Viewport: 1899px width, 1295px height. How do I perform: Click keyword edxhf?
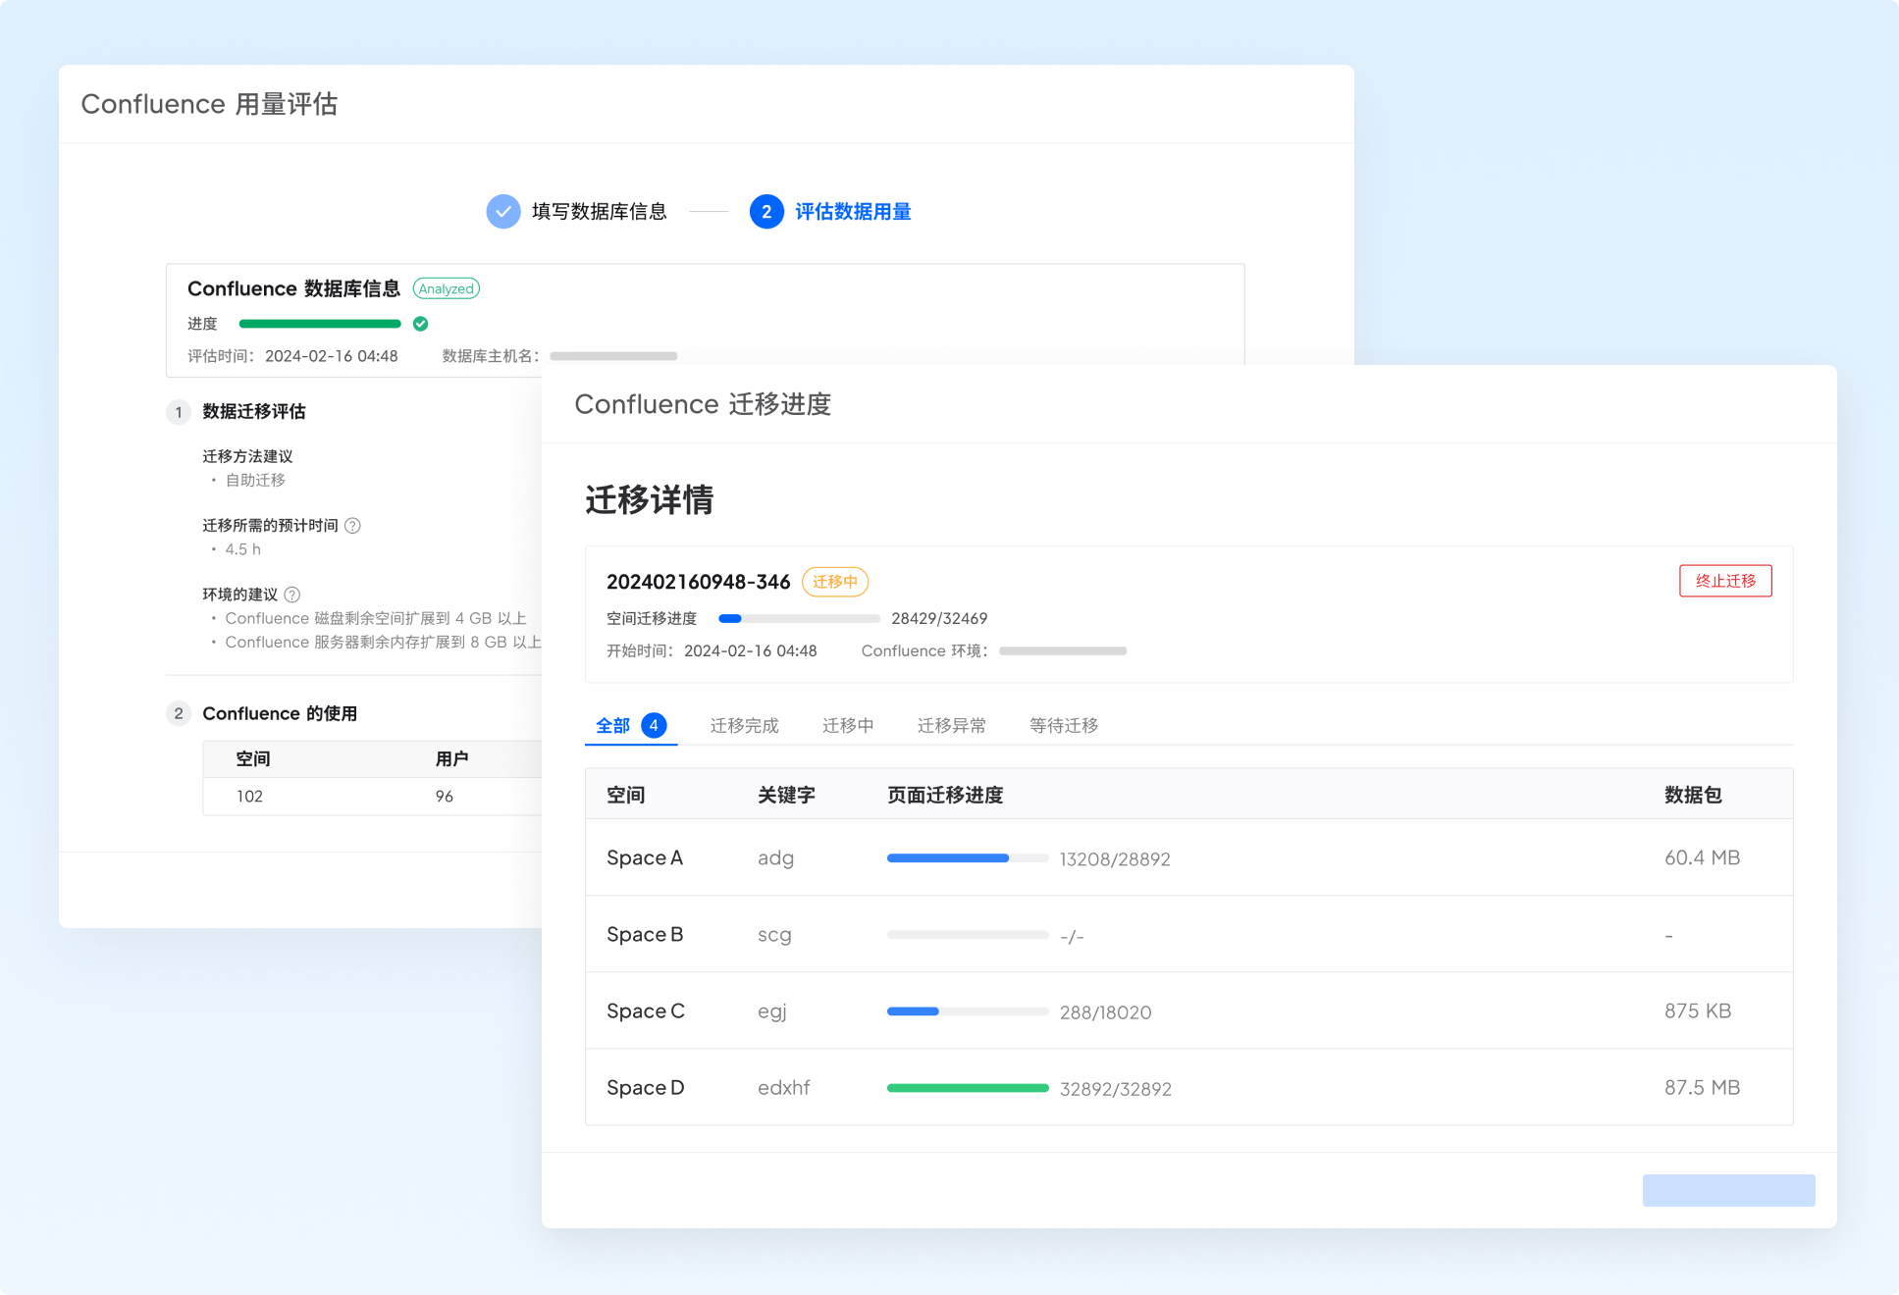point(784,1087)
